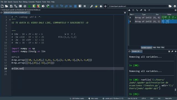Collapse docstring fold arrow at line 2
This screenshot has width=177, height=100.
[10, 20]
